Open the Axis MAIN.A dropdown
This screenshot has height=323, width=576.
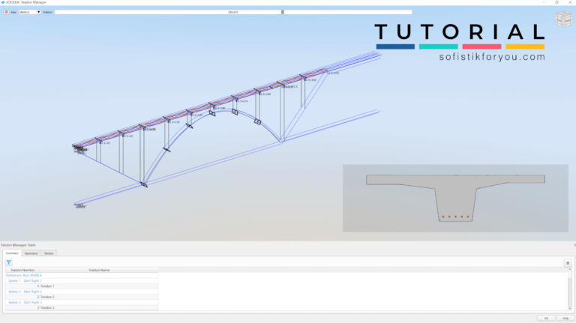click(x=29, y=12)
